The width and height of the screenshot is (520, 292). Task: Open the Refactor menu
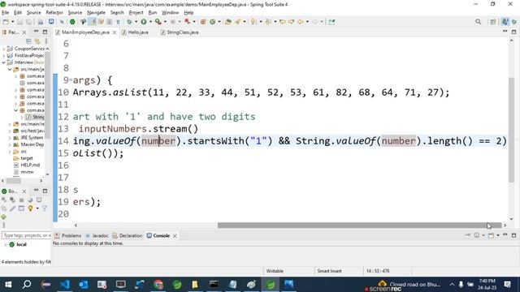pos(54,13)
